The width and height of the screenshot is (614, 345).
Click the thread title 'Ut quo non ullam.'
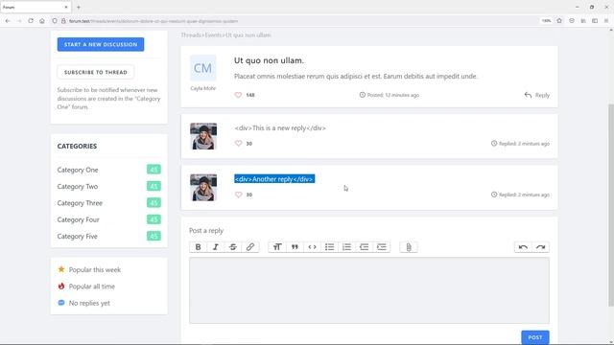point(269,60)
